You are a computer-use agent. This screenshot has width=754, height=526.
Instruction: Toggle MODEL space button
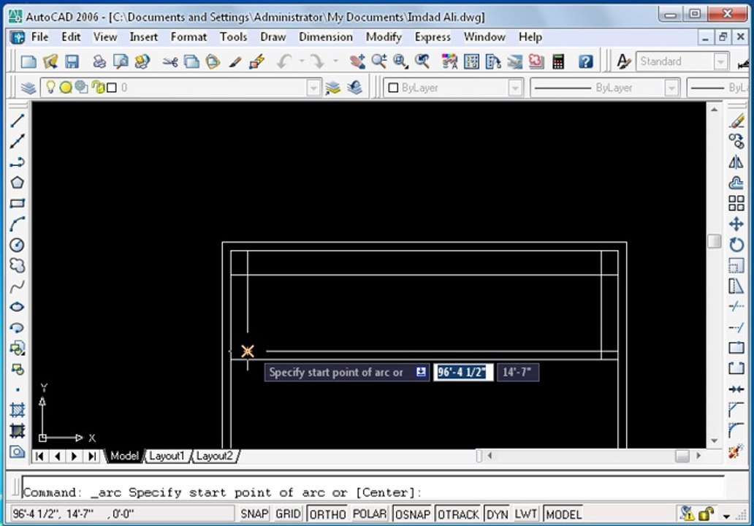[x=563, y=514]
